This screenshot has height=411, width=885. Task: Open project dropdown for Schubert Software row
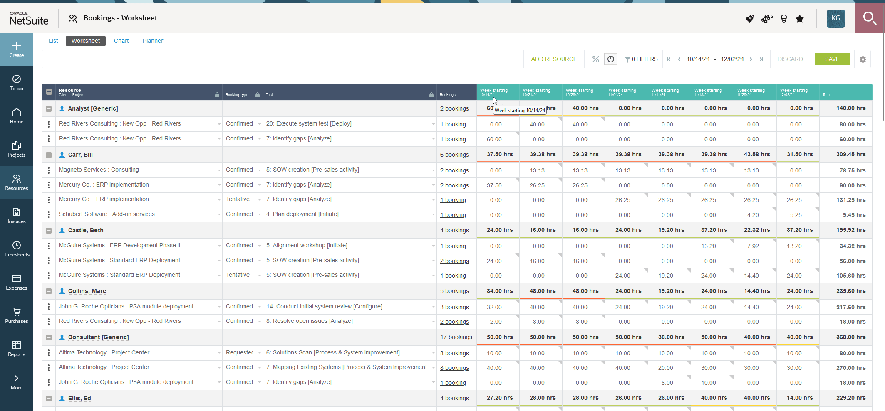pyautogui.click(x=219, y=215)
